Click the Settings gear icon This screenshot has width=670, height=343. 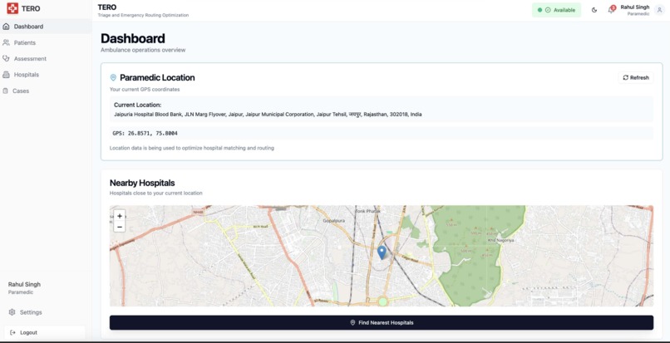coord(12,312)
